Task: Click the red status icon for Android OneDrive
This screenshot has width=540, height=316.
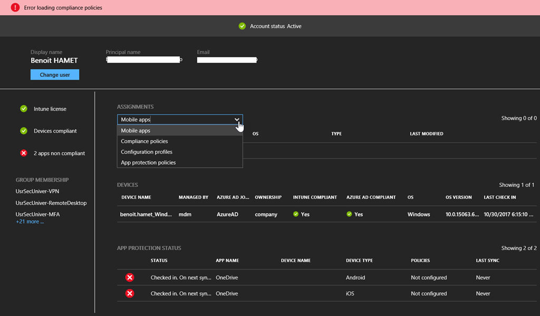Action: click(x=130, y=278)
